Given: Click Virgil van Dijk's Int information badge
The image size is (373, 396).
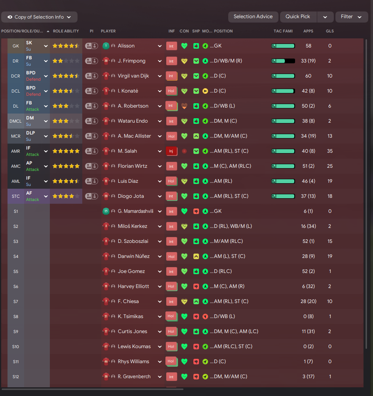Looking at the screenshot, I should [x=171, y=76].
